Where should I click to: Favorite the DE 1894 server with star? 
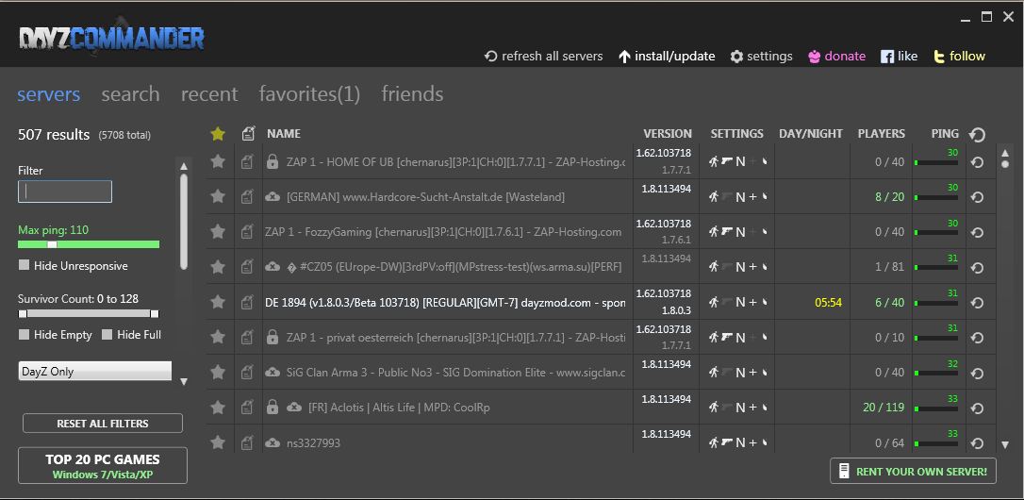click(x=218, y=302)
